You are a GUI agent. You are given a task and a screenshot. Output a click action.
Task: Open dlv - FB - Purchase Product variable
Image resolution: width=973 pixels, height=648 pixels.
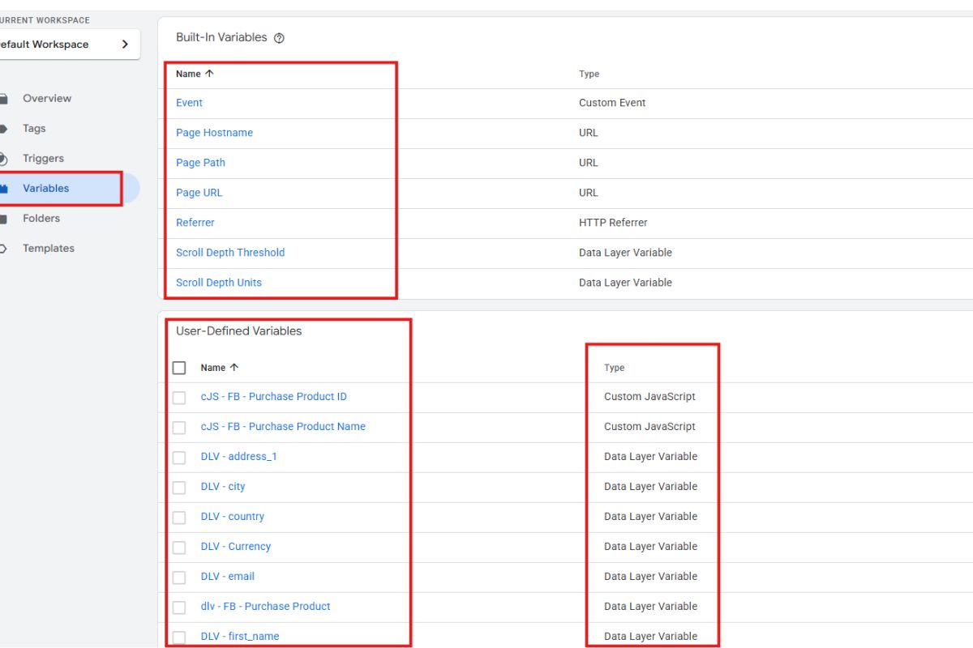coord(265,607)
